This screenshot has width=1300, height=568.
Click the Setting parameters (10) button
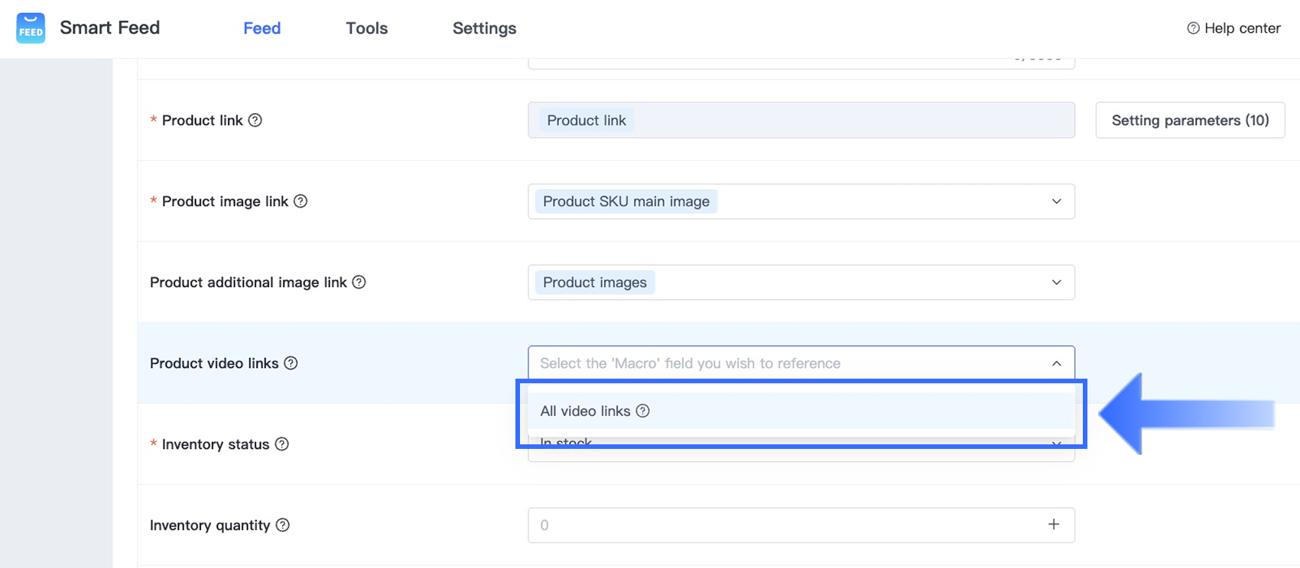1190,120
